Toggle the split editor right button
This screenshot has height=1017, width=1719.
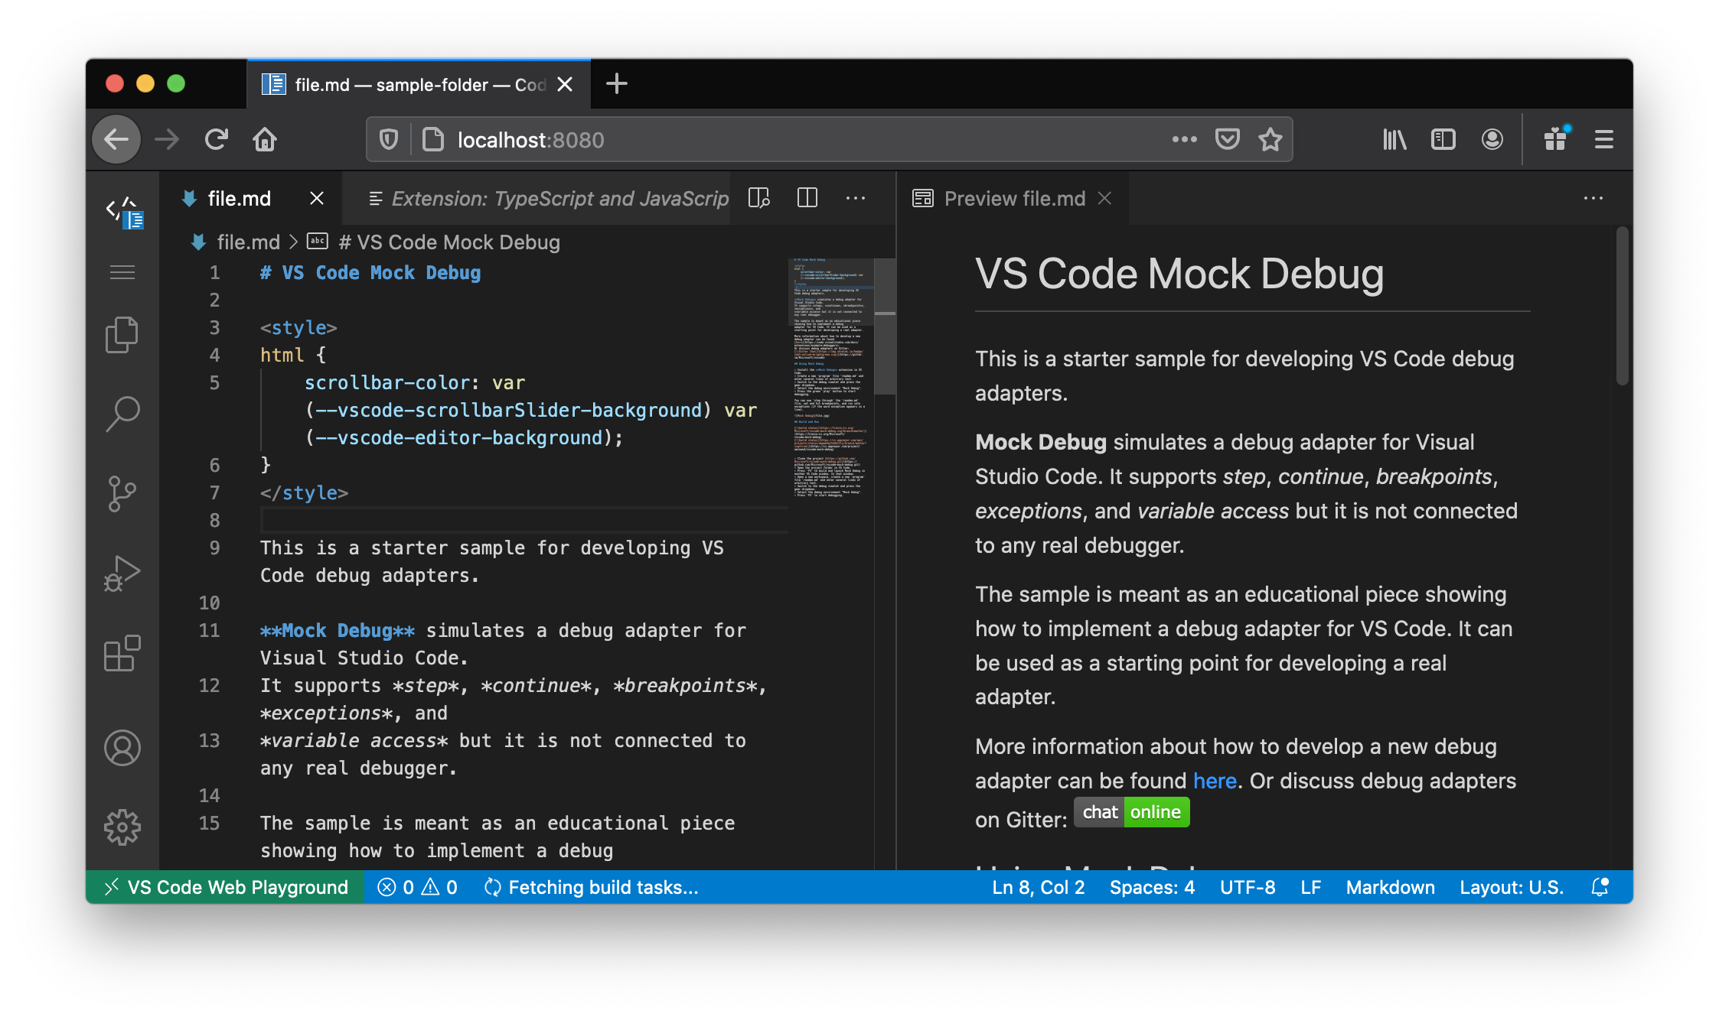807,198
